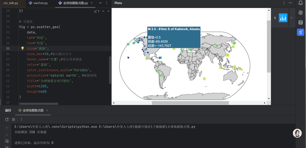Click the height=600 code line
Image resolution: width=306 pixels, height=148 pixels.
click(37, 92)
